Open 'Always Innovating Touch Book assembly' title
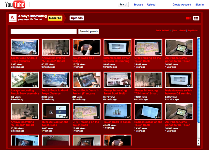The image size is (209, 150). [25, 92]
